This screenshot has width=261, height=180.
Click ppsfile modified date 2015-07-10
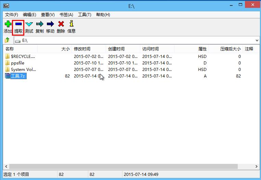click(89, 63)
